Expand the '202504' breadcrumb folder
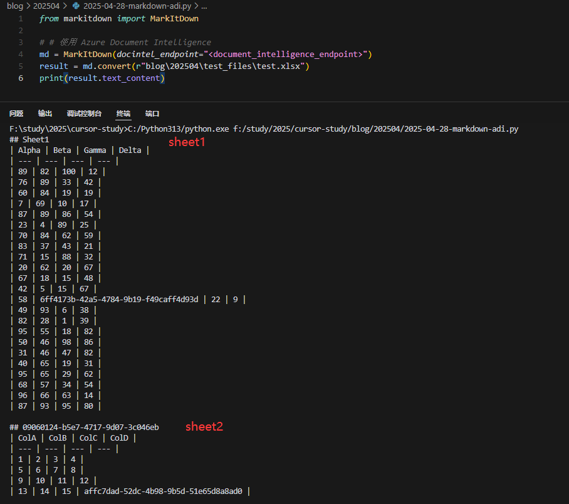 (x=46, y=6)
